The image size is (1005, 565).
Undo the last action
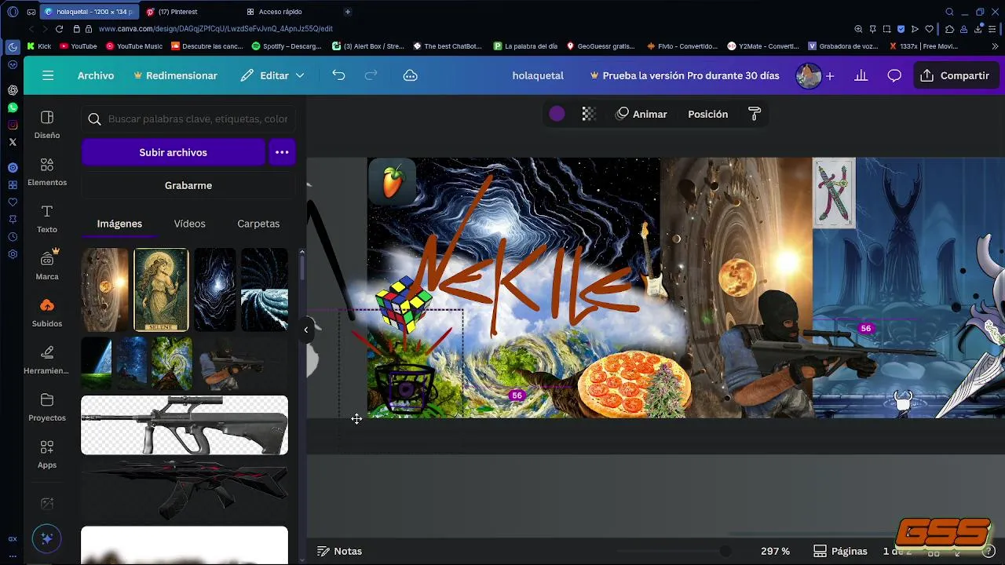(338, 75)
